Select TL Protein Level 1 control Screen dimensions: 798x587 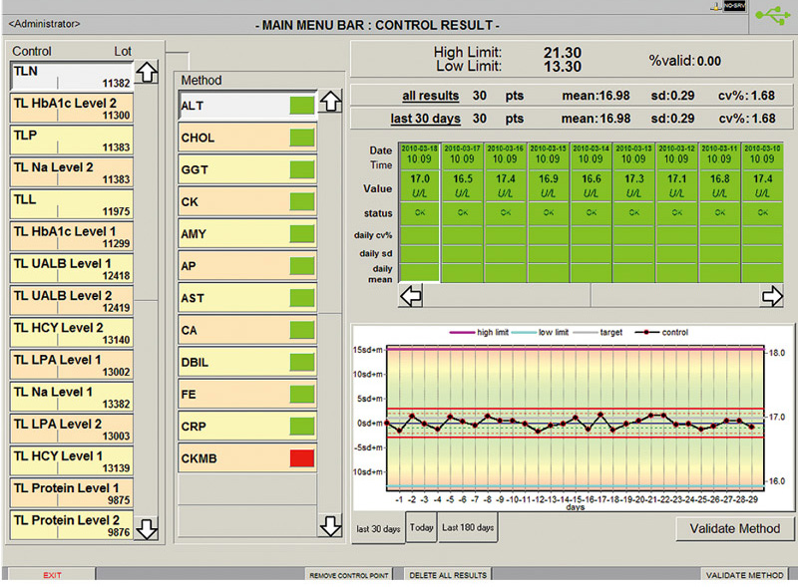72,493
